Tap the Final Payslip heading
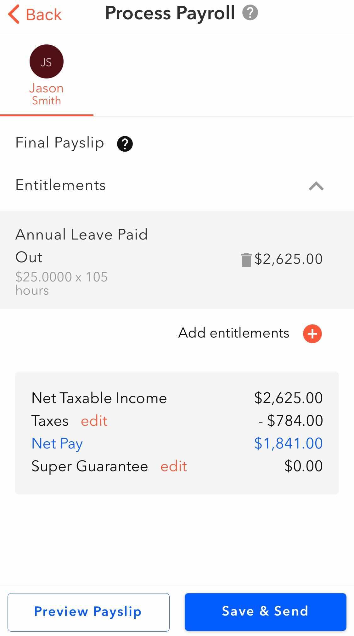 tap(60, 143)
